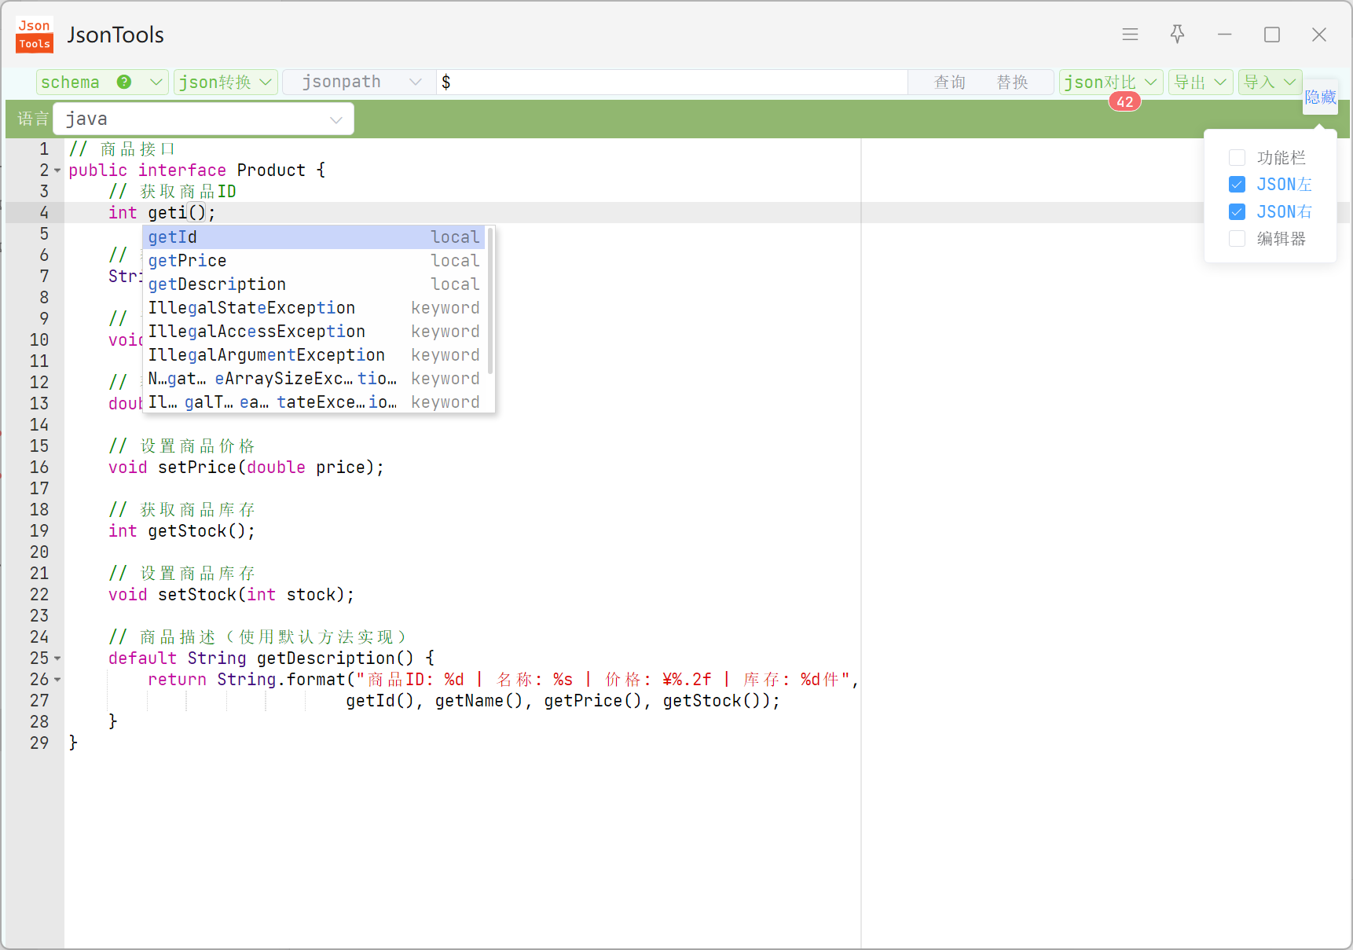Choose IllegalAccessException from suggestions

tap(314, 332)
